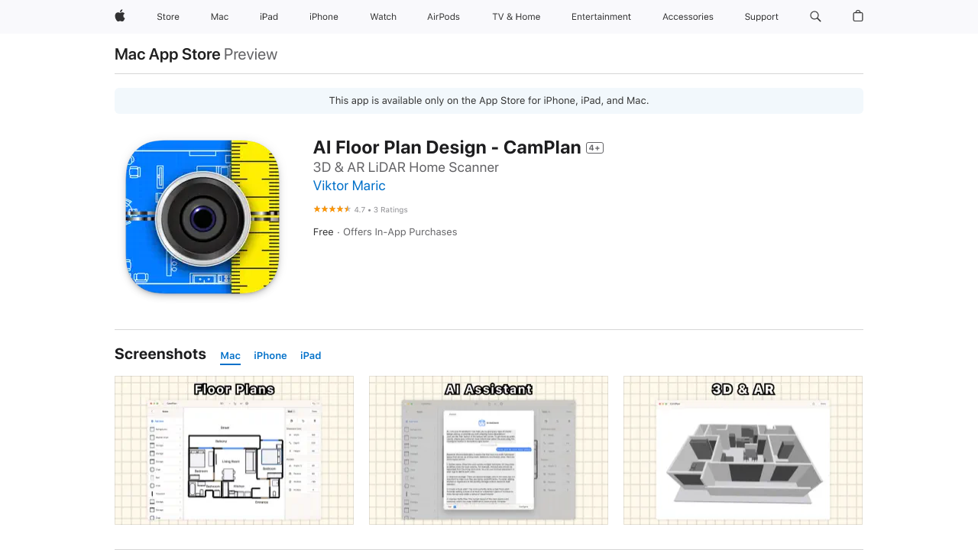Open the Entertainment menu item
The image size is (978, 550).
pos(601,17)
